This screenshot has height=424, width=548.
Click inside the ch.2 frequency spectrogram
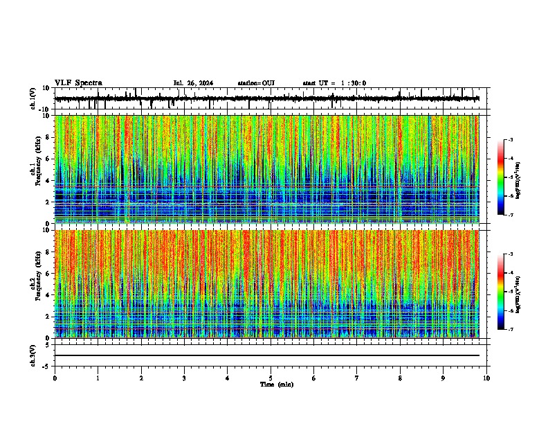267,284
